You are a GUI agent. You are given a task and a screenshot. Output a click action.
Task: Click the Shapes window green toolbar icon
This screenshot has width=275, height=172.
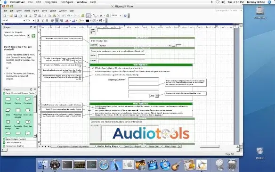pyautogui.click(x=82, y=16)
